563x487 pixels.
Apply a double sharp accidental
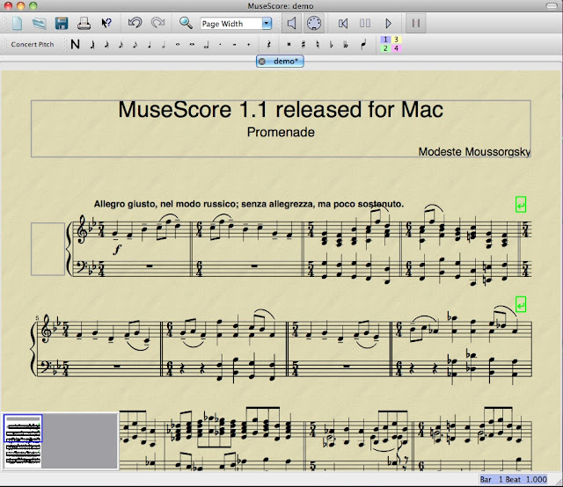coord(289,45)
